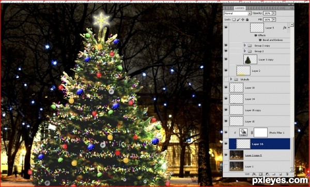Image resolution: width=310 pixels, height=187 pixels.
Task: Select the bottom Layer 1 thumbnail
Action: coord(237,166)
